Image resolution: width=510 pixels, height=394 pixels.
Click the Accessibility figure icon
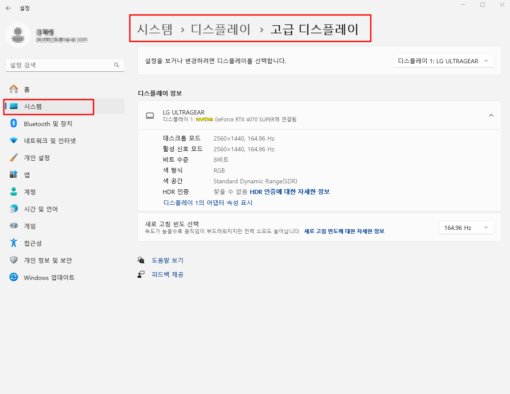14,243
